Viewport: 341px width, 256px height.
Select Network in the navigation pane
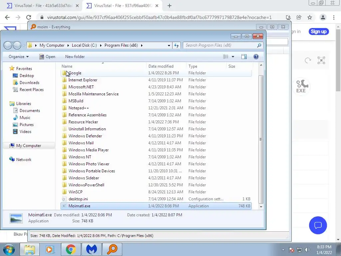pyautogui.click(x=24, y=160)
